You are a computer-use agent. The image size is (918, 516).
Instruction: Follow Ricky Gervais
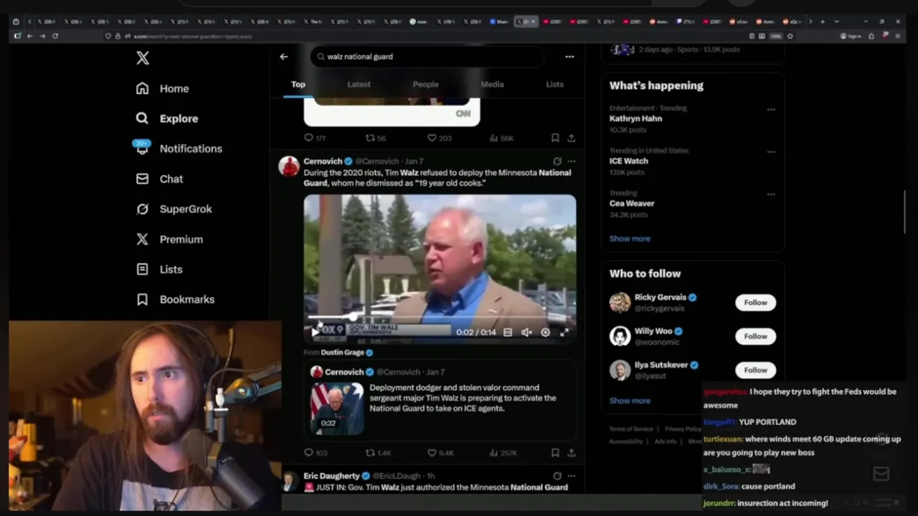click(755, 302)
